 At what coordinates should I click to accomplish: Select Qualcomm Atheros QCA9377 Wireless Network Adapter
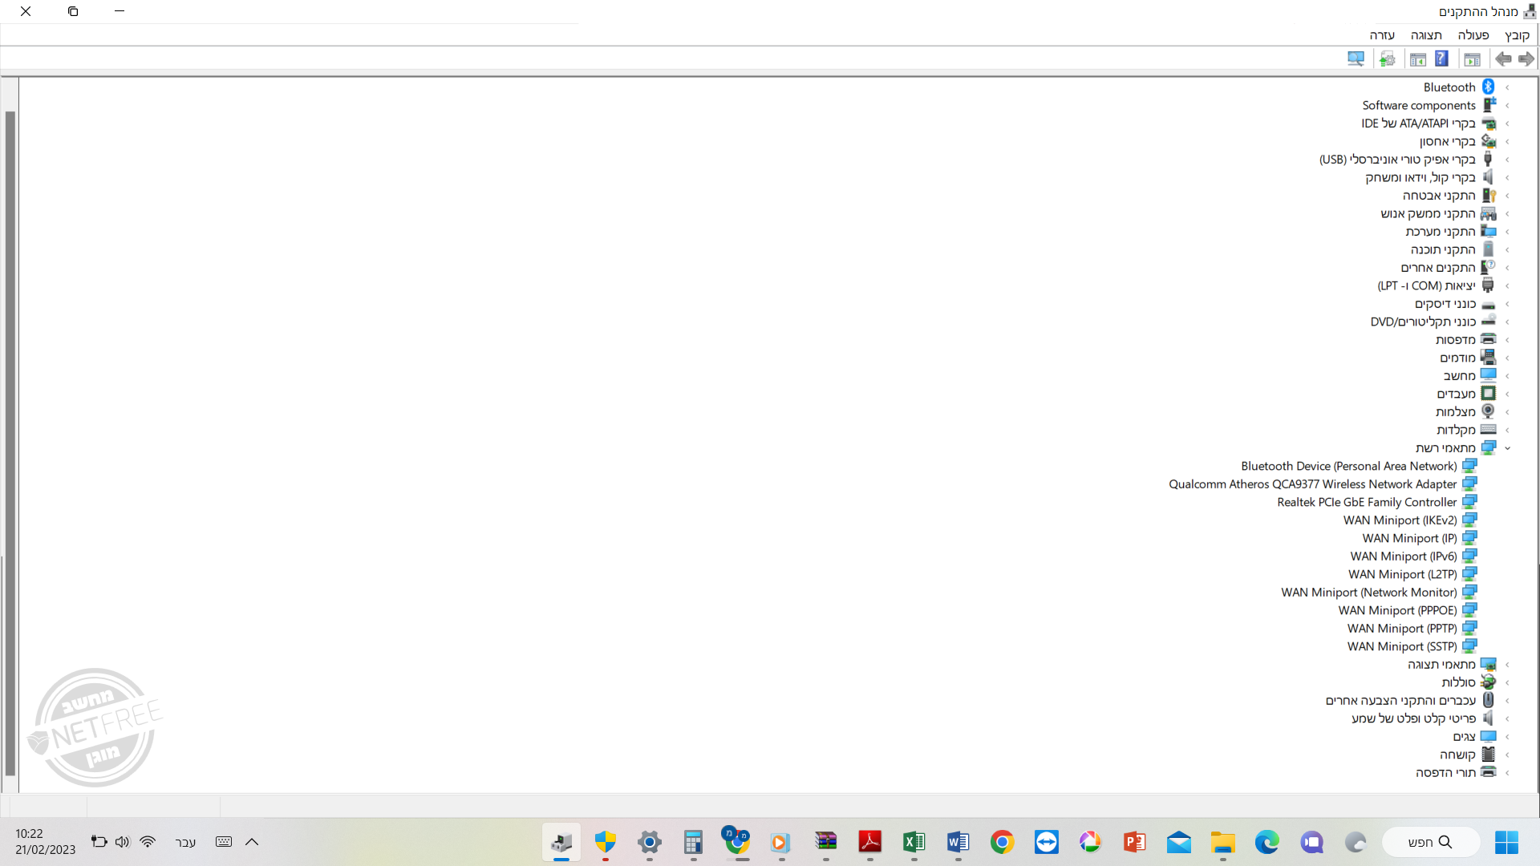(1312, 484)
